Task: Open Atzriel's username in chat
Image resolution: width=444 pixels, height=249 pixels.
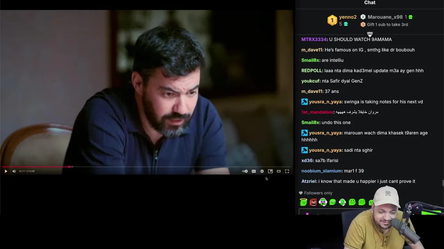Action: point(309,181)
